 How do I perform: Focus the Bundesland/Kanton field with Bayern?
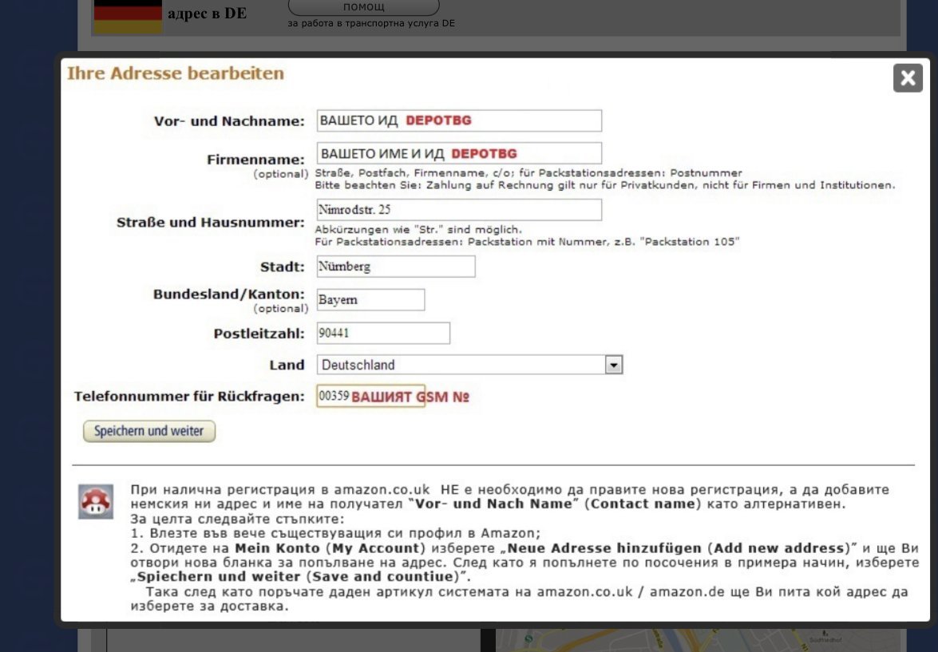pos(370,300)
